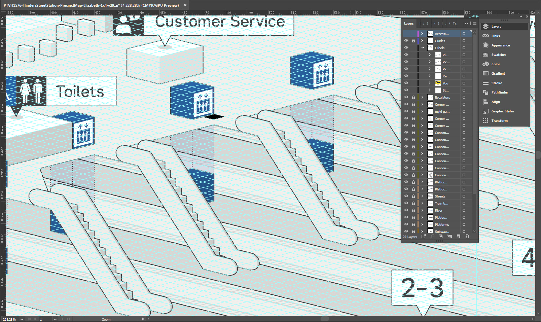541x322 pixels.
Task: Select the Layers panel tab
Action: coord(409,24)
